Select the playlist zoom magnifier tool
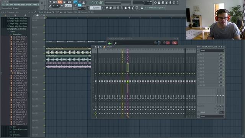245x138 pixels. coord(58,12)
